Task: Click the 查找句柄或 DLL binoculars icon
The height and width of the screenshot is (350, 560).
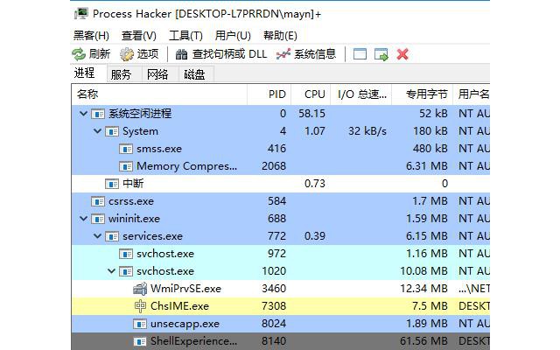Action: click(x=181, y=54)
